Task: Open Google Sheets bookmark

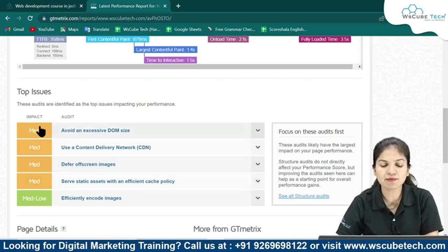Action: click(184, 29)
